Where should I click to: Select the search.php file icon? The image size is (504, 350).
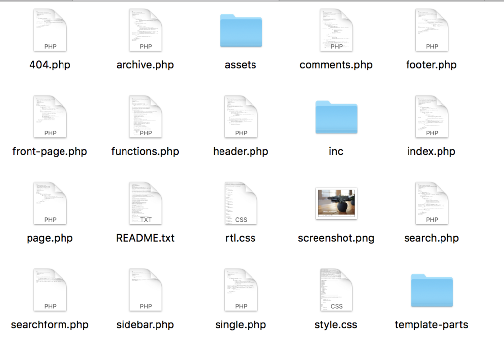click(x=432, y=203)
